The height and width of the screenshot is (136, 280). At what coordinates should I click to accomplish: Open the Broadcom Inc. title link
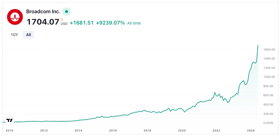click(43, 12)
